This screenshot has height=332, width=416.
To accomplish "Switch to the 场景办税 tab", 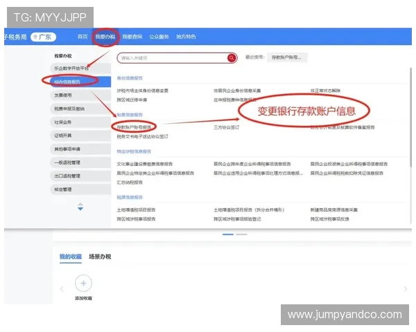I will click(100, 257).
